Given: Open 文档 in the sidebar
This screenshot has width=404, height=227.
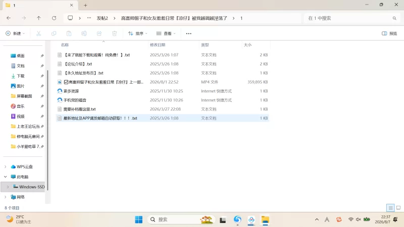Looking at the screenshot, I should pos(21,66).
